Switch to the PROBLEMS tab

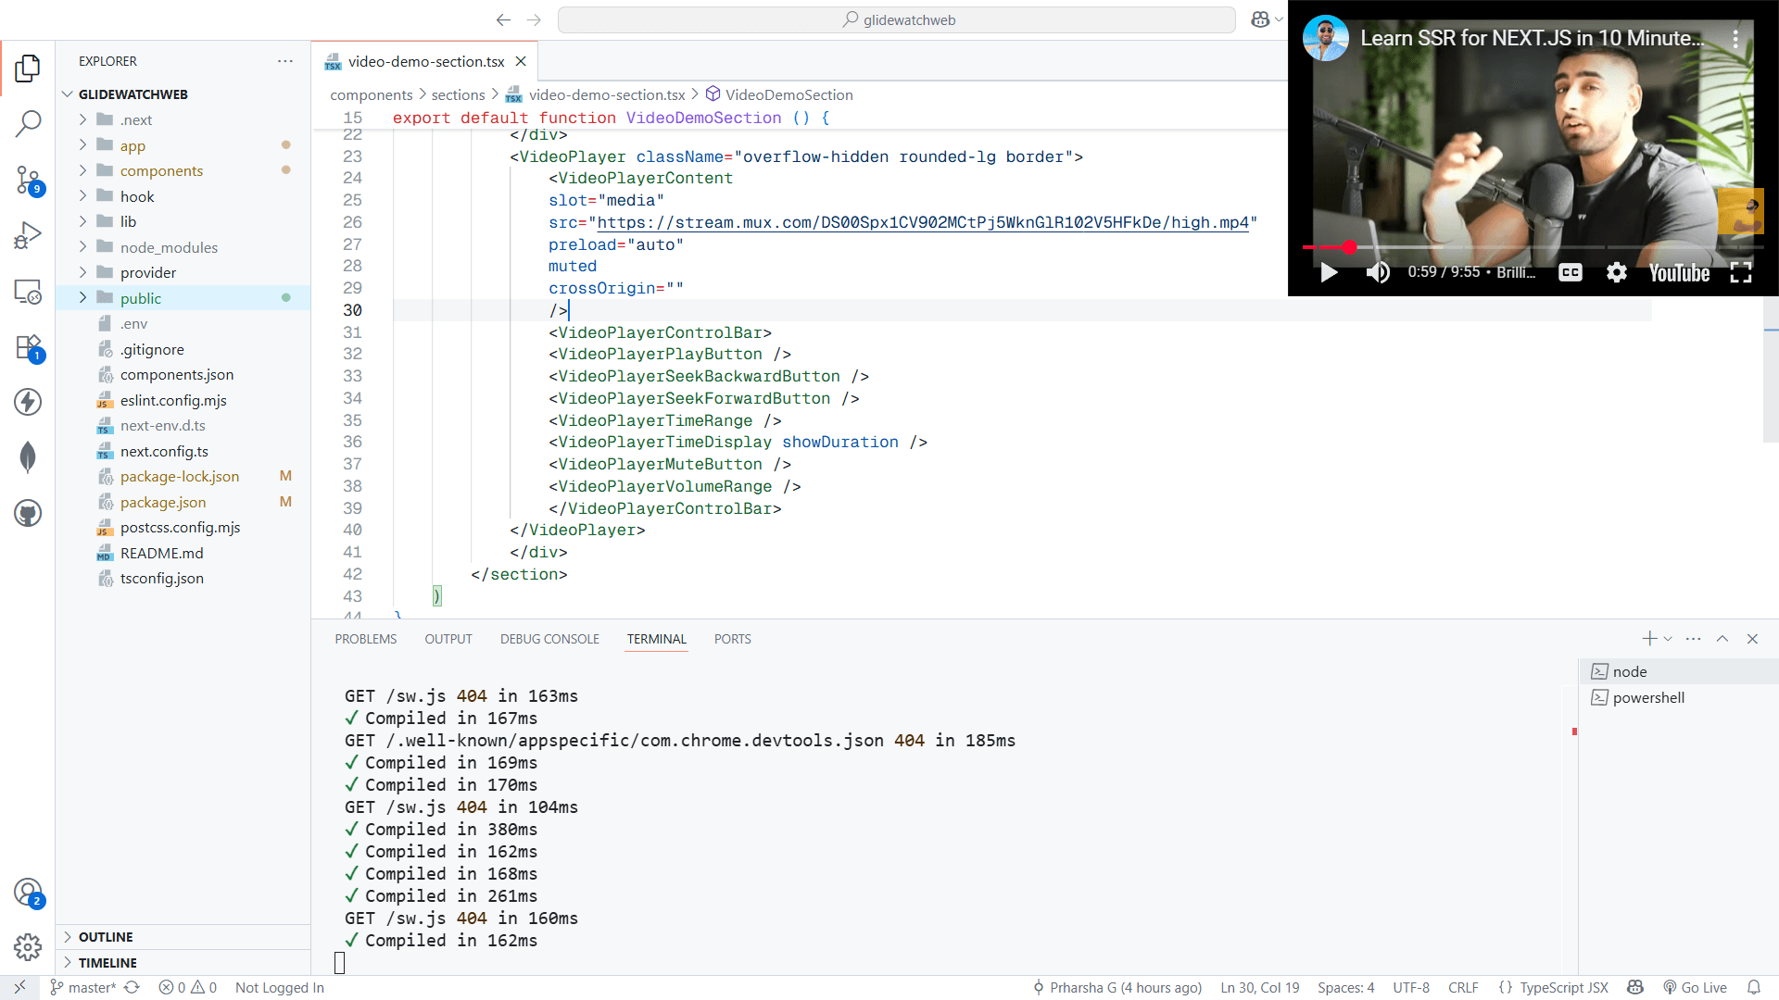(x=365, y=639)
